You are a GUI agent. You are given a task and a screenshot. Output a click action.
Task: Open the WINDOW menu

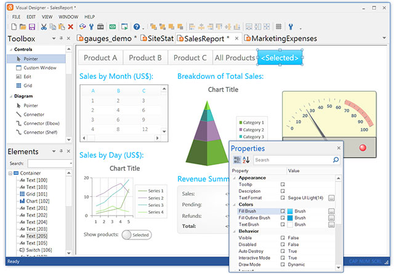68,17
